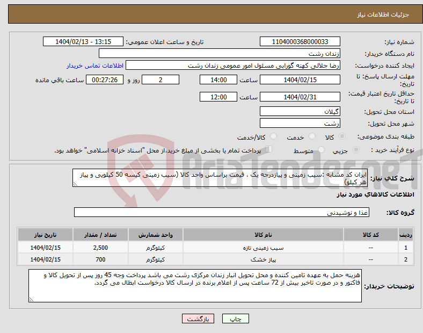Click the نام کالا column header
The width and height of the screenshot is (423, 333).
263,235
